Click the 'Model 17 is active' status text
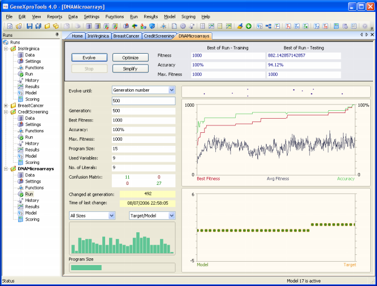Viewport: 377px width, 286px height. [304, 281]
